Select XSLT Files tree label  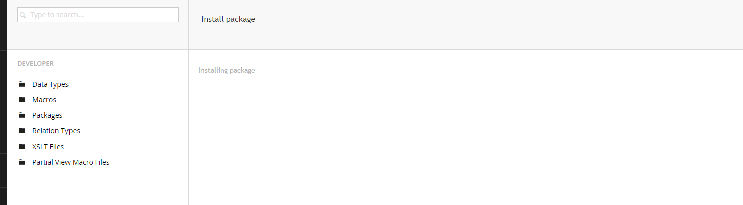(48, 147)
